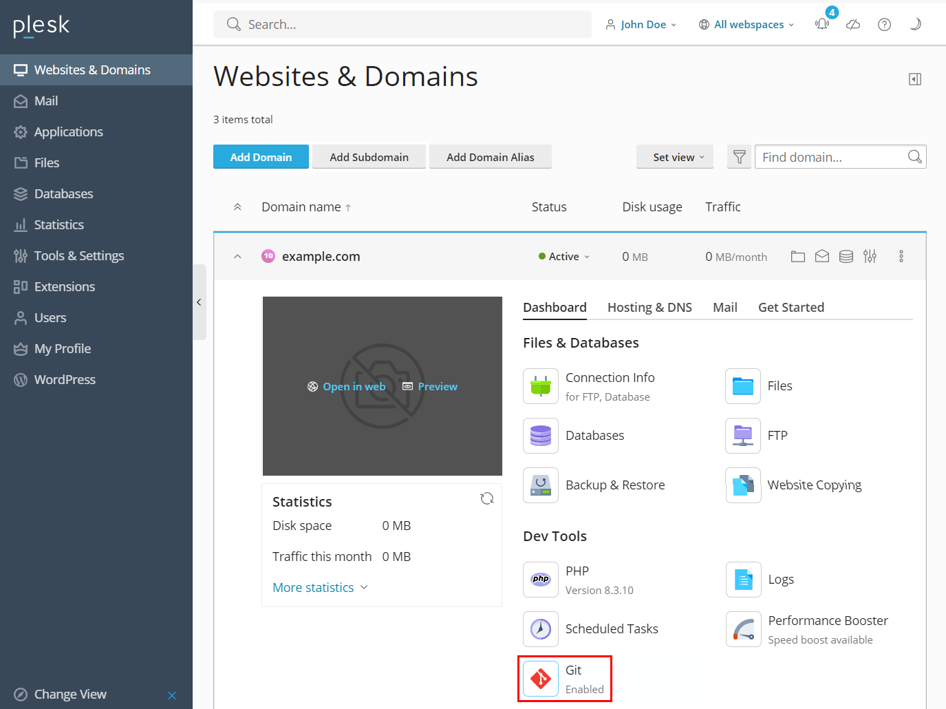
Task: Click the Performance Booster gauge icon
Action: pyautogui.click(x=743, y=629)
